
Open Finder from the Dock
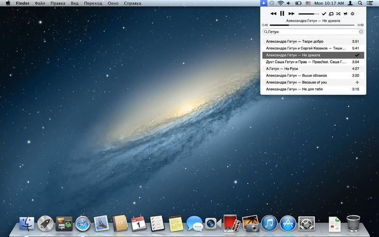tap(27, 224)
